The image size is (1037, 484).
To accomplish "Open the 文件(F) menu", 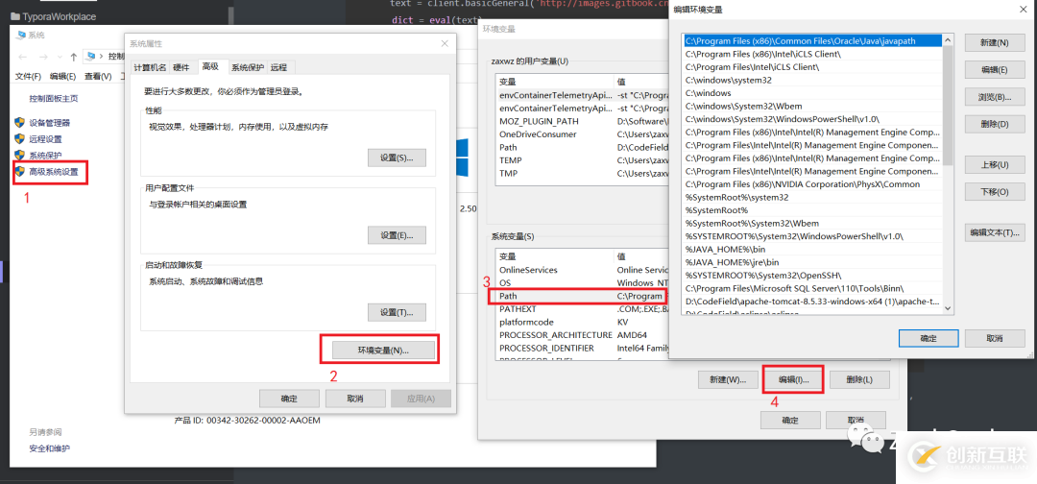I will pos(28,76).
